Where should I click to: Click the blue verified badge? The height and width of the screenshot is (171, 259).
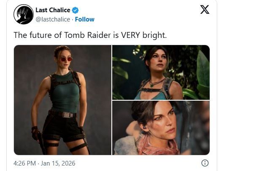click(x=75, y=11)
